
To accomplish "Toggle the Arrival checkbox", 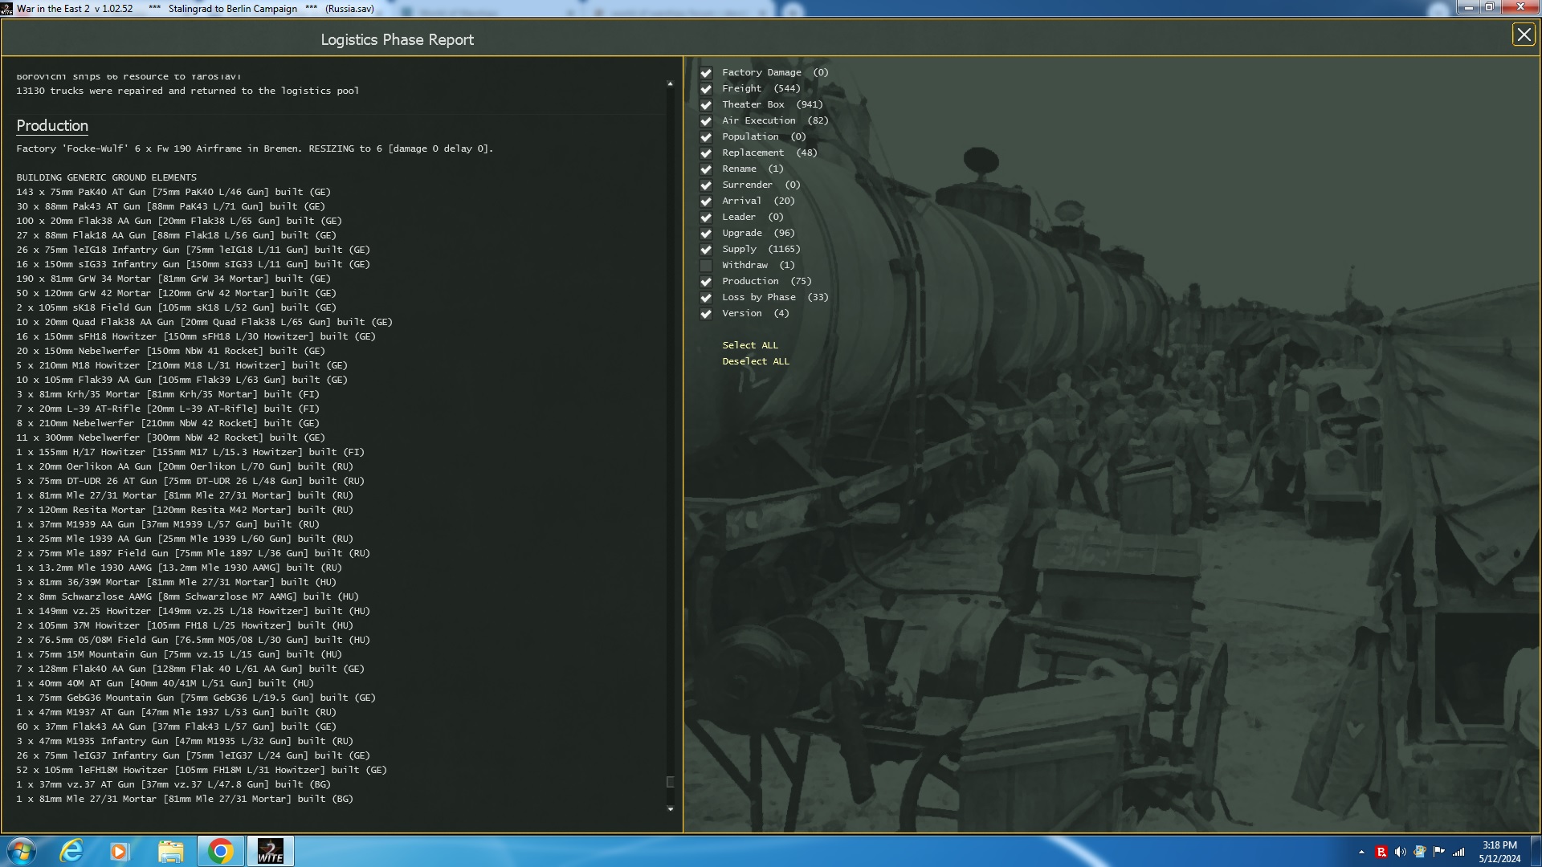I will pyautogui.click(x=706, y=201).
